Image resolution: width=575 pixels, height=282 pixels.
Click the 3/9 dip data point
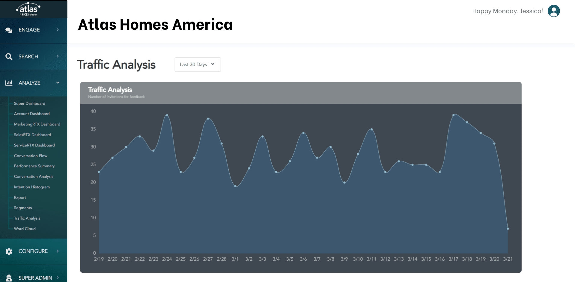pyautogui.click(x=344, y=182)
